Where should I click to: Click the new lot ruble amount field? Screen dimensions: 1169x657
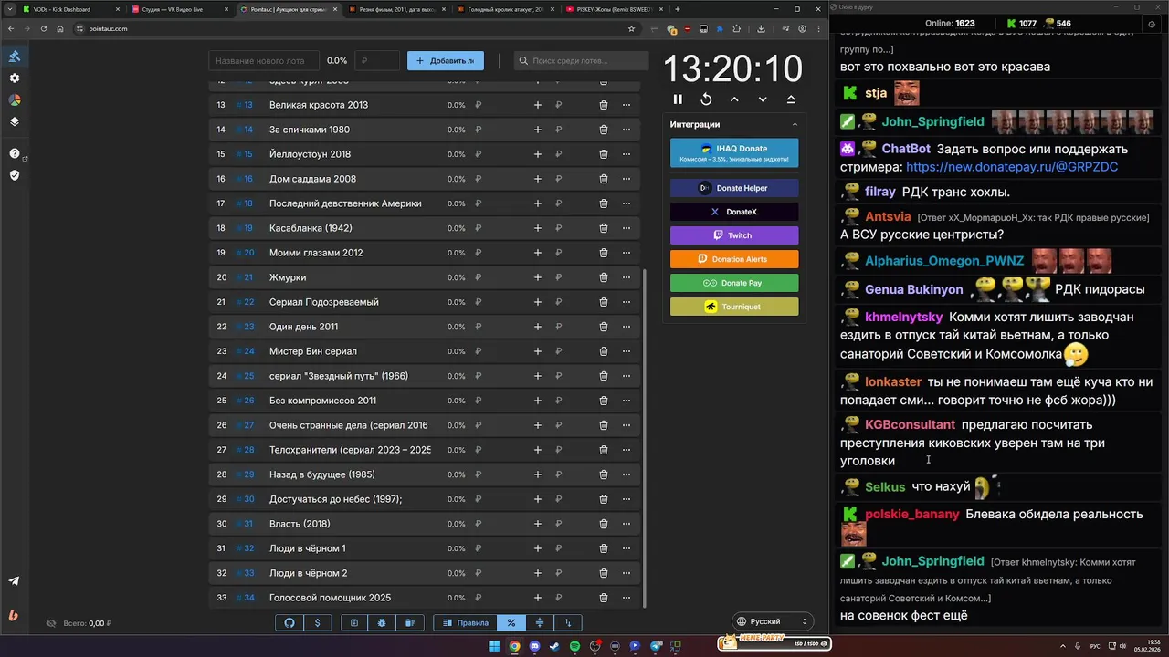coord(378,61)
